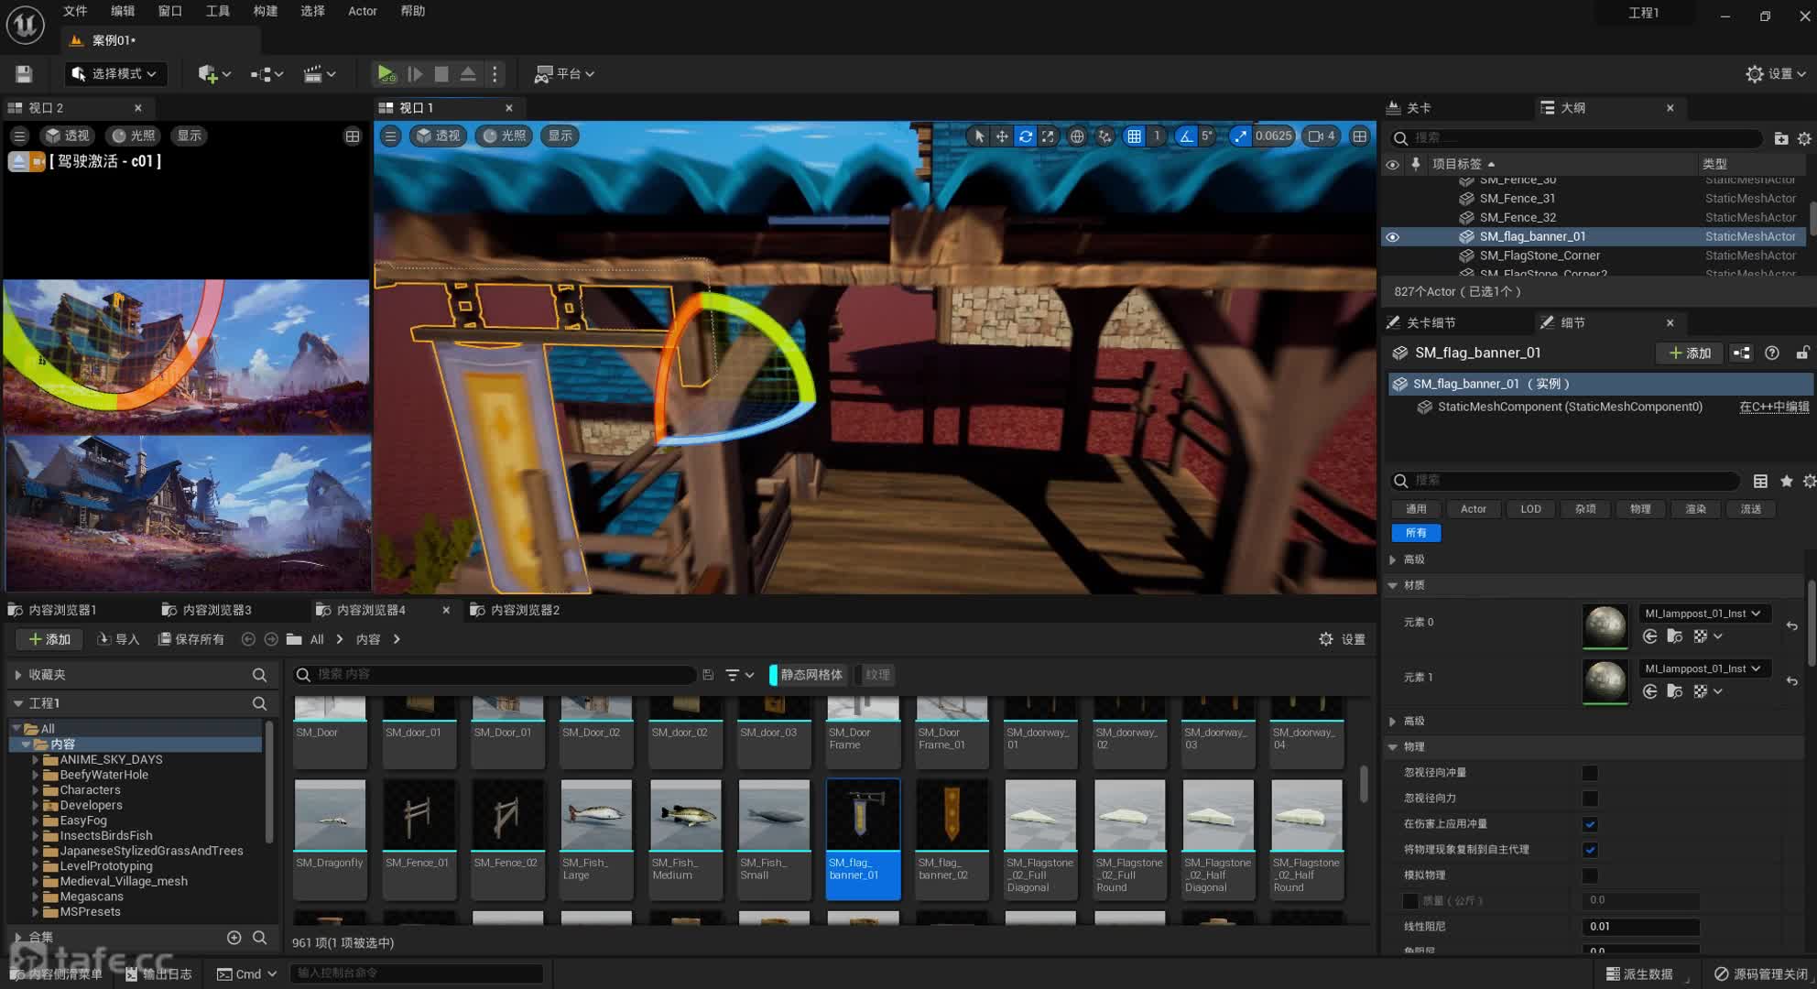Click the 在C++中编辑 link
Viewport: 1817px width, 989px height.
pos(1774,407)
